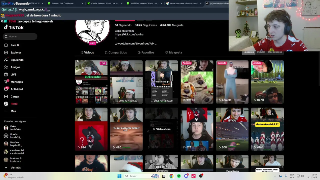Sort videos by Más antiguos

[275, 52]
